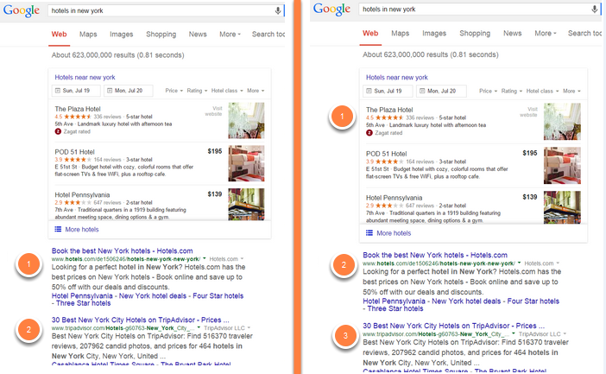Open 30 Best New York City Hotels, left page

tap(141, 320)
